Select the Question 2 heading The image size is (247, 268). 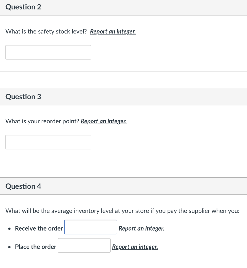(x=23, y=7)
